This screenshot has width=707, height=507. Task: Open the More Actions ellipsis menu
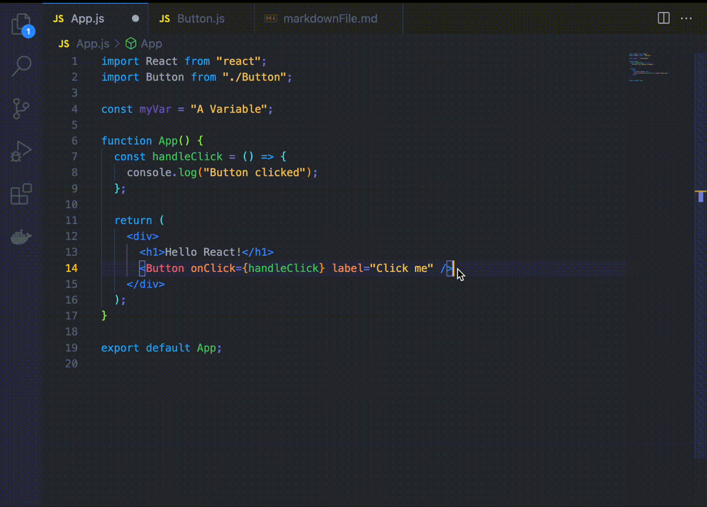point(686,18)
